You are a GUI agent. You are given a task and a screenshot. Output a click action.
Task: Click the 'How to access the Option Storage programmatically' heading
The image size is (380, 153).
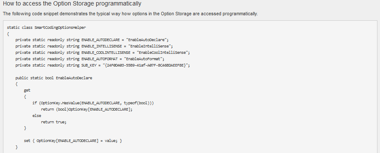(x=72, y=4)
